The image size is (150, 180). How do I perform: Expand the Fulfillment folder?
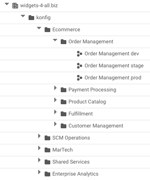point(55,112)
